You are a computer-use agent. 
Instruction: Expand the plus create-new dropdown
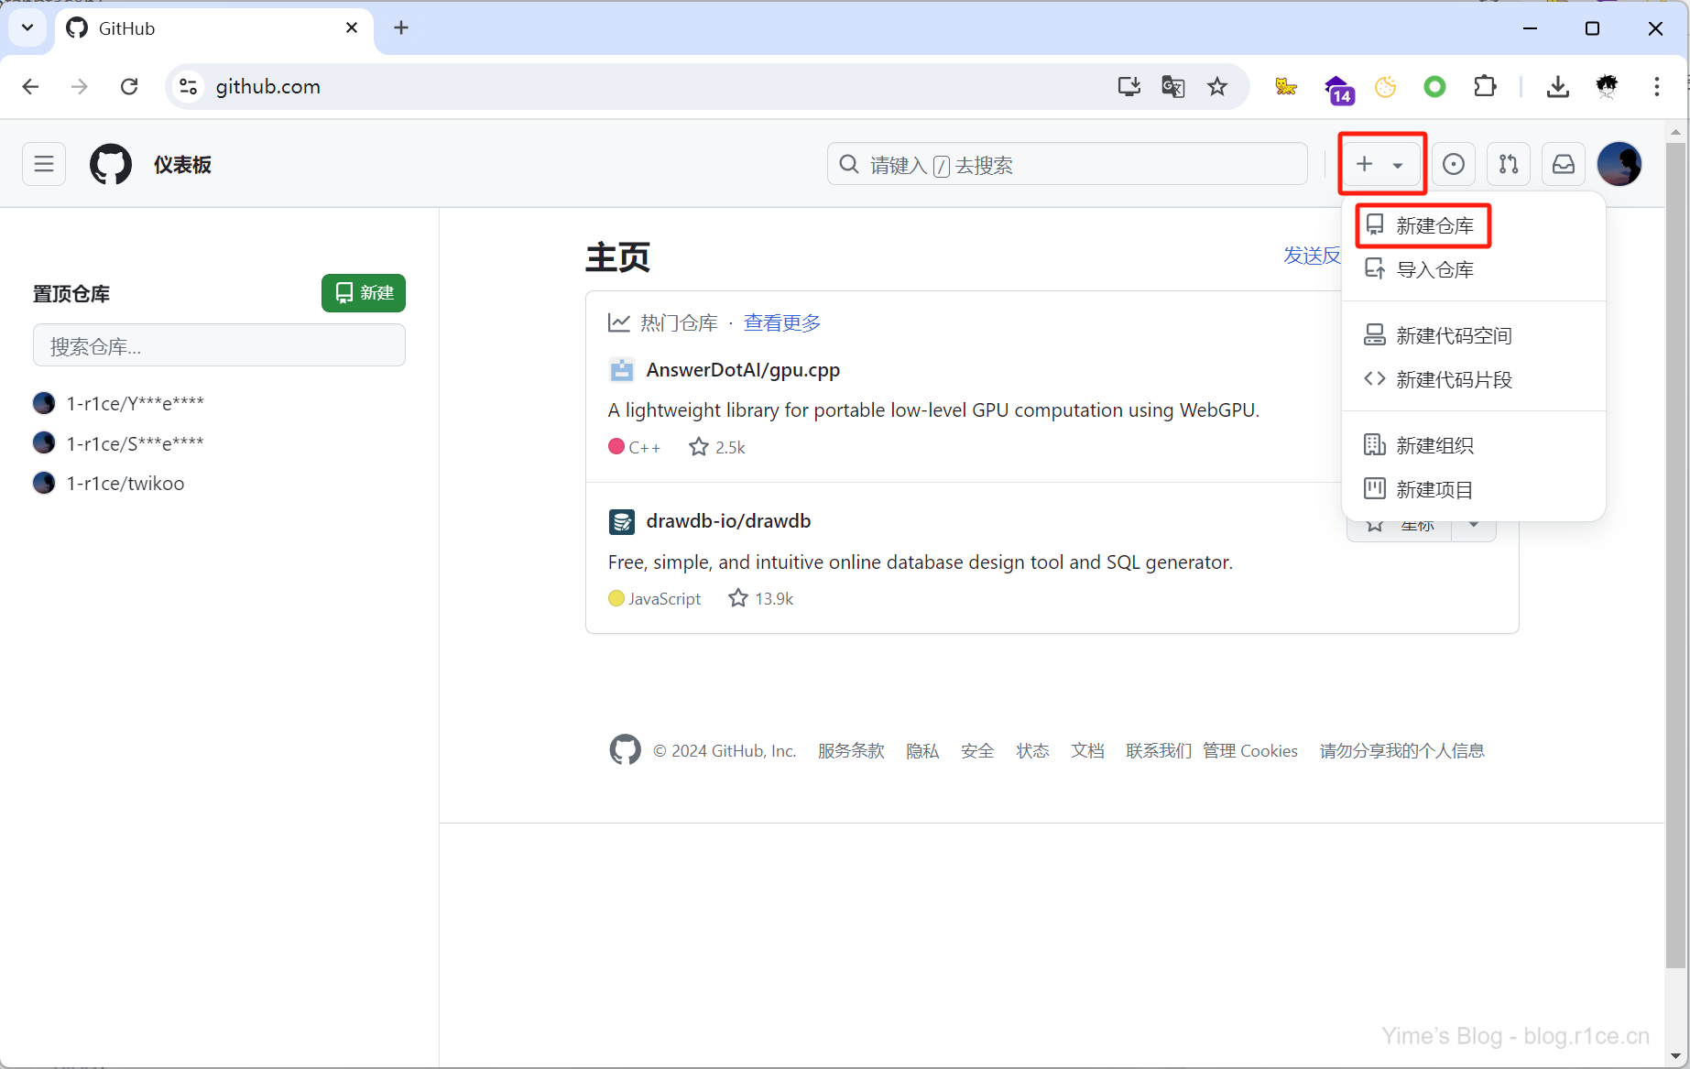1380,165
